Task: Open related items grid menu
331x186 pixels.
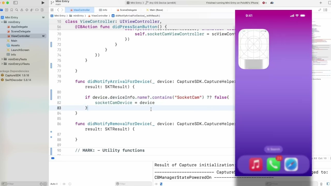Action: [52, 10]
